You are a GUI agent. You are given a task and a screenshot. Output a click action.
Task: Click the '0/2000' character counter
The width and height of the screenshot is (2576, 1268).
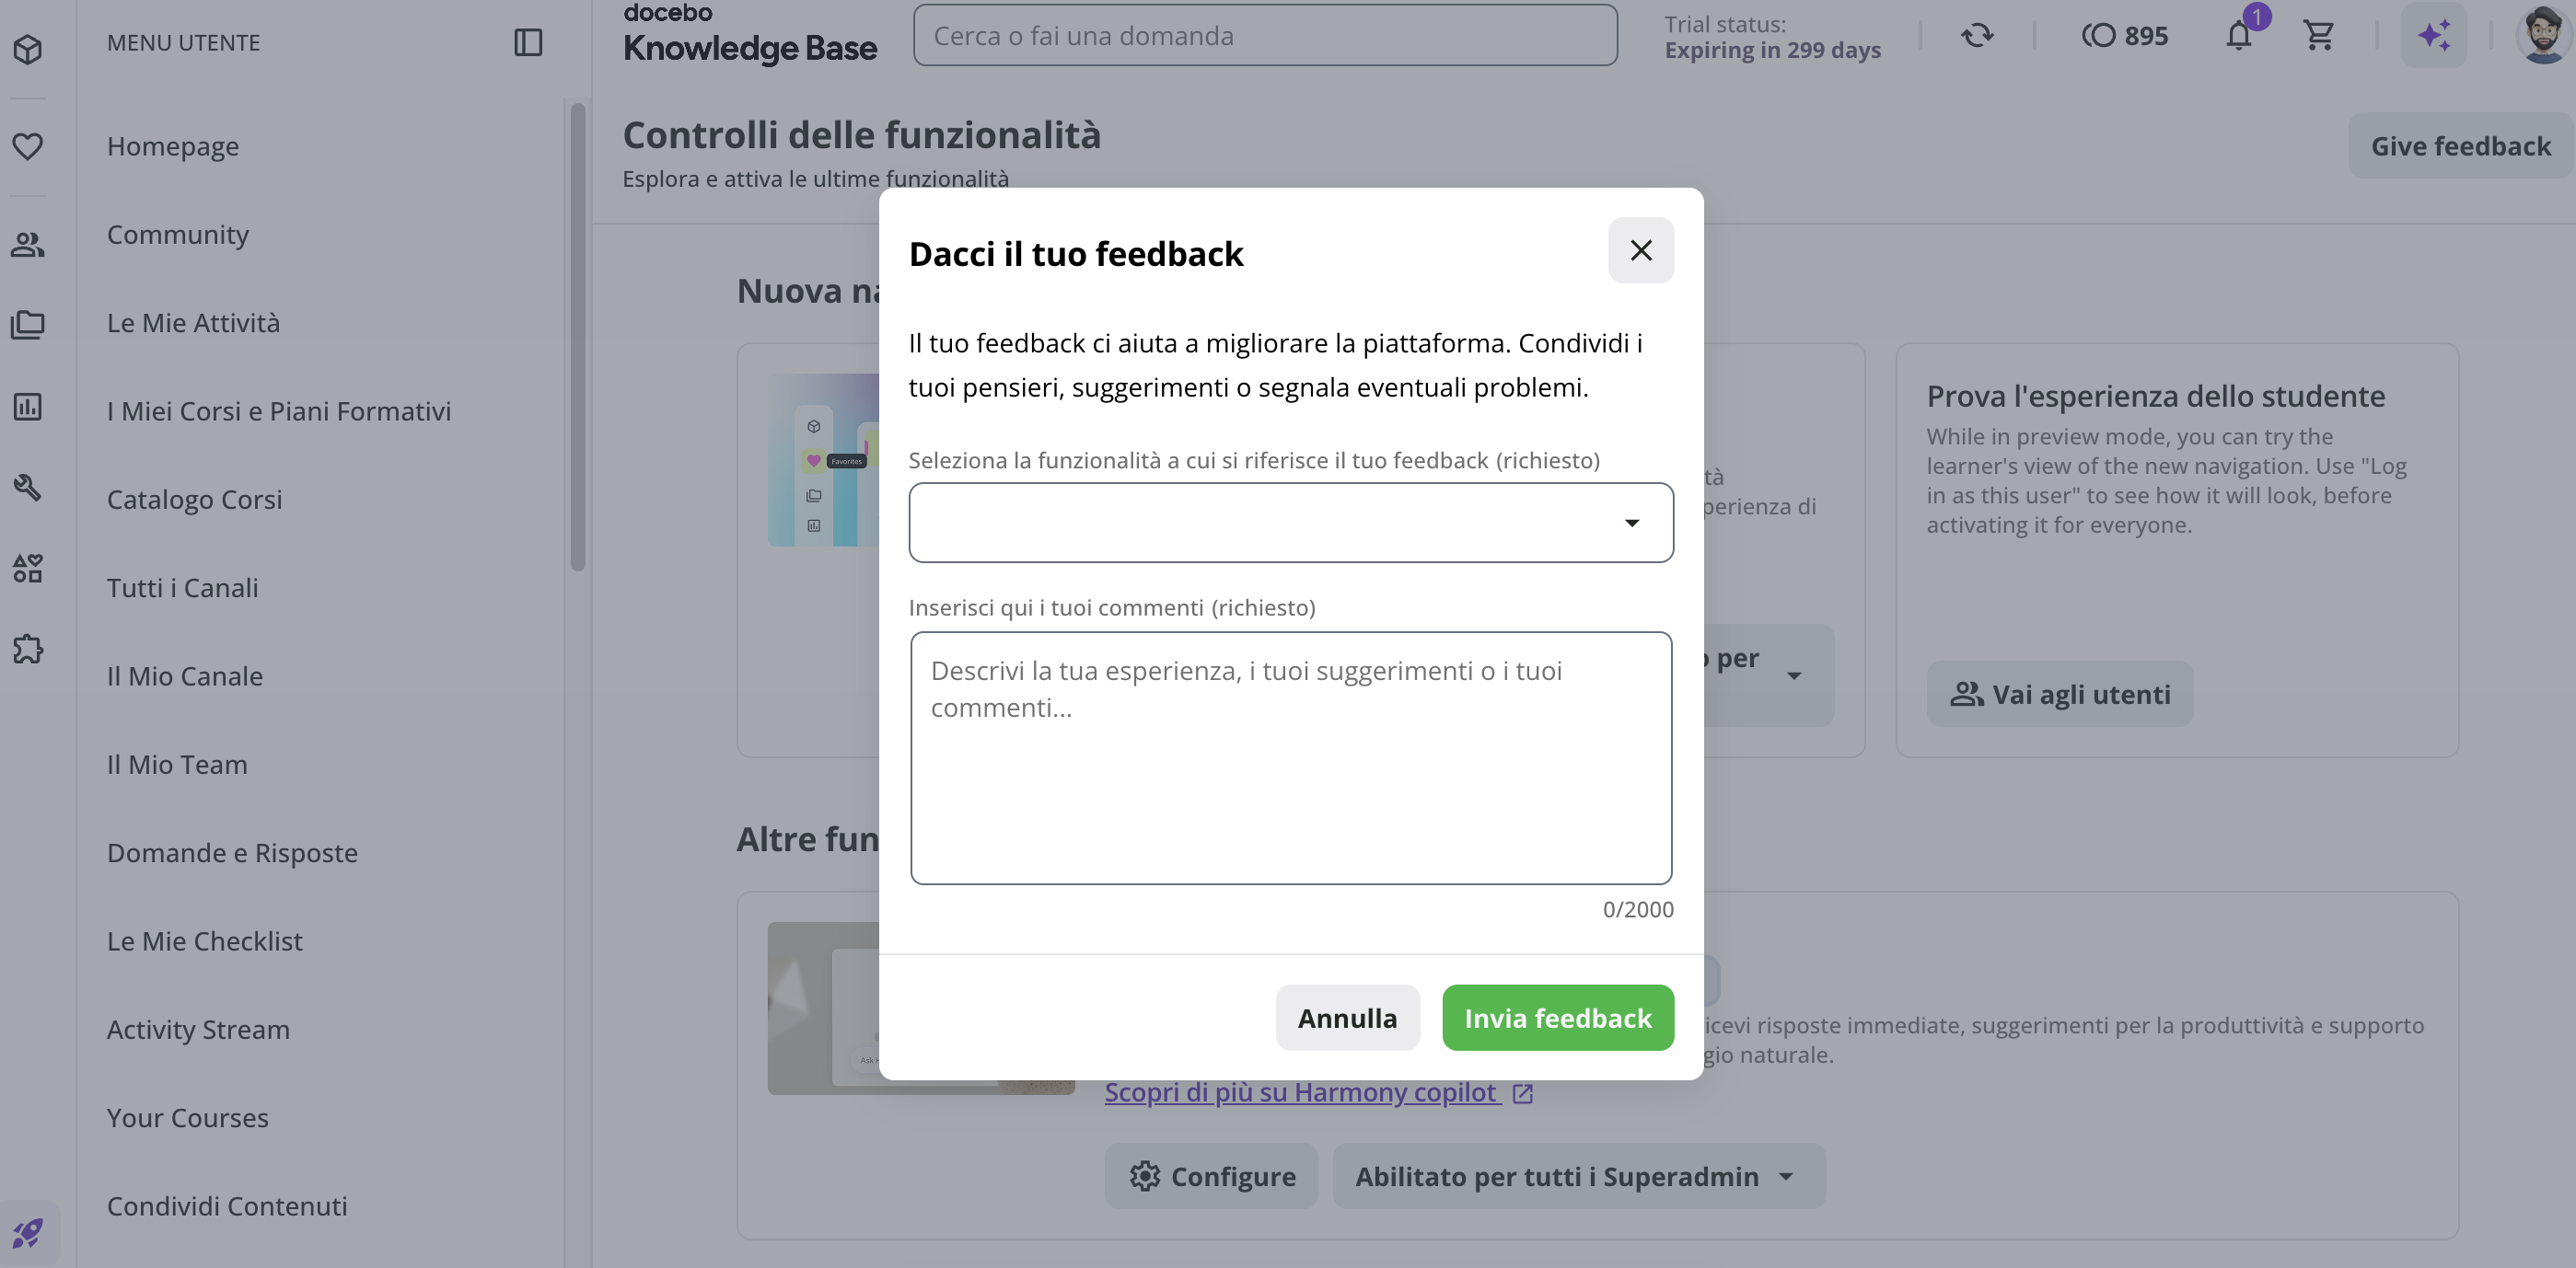pyautogui.click(x=1637, y=909)
